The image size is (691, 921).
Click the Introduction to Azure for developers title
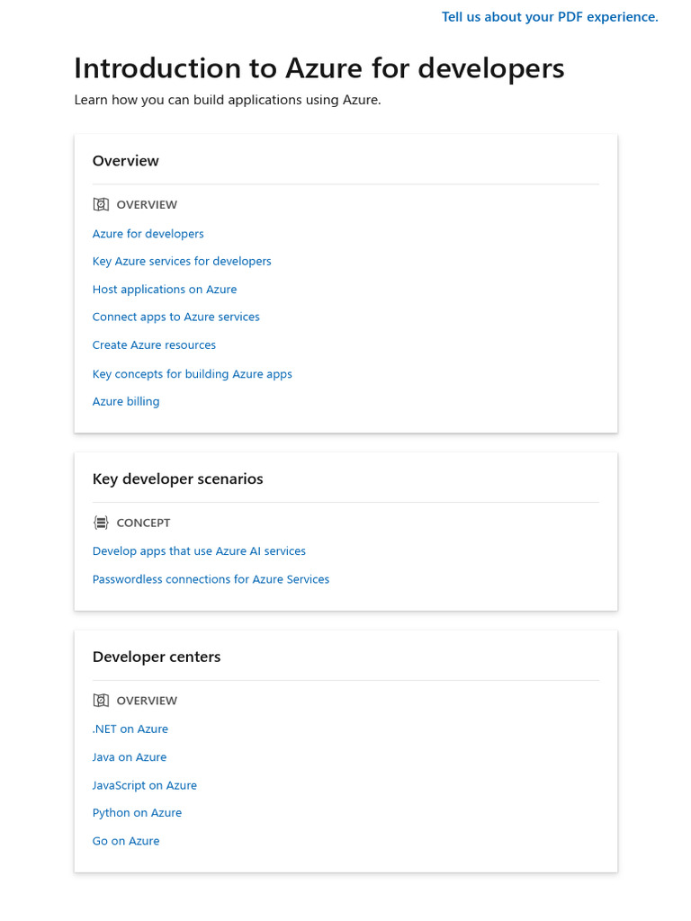tap(319, 68)
